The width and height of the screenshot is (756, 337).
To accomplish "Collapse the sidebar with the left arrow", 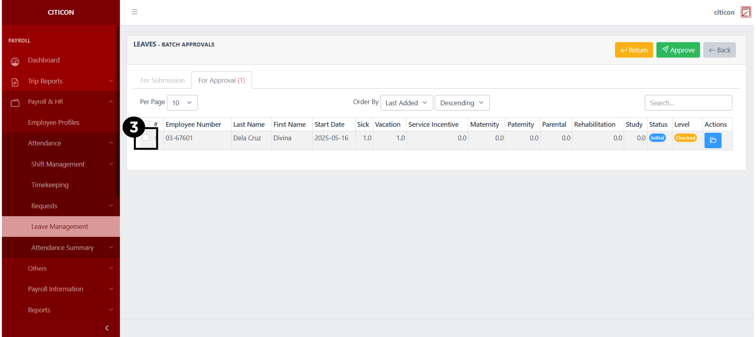I will click(x=107, y=328).
